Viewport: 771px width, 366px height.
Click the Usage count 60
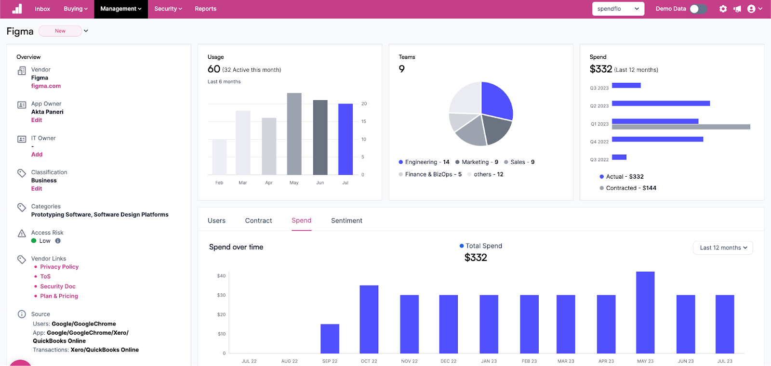click(x=214, y=69)
